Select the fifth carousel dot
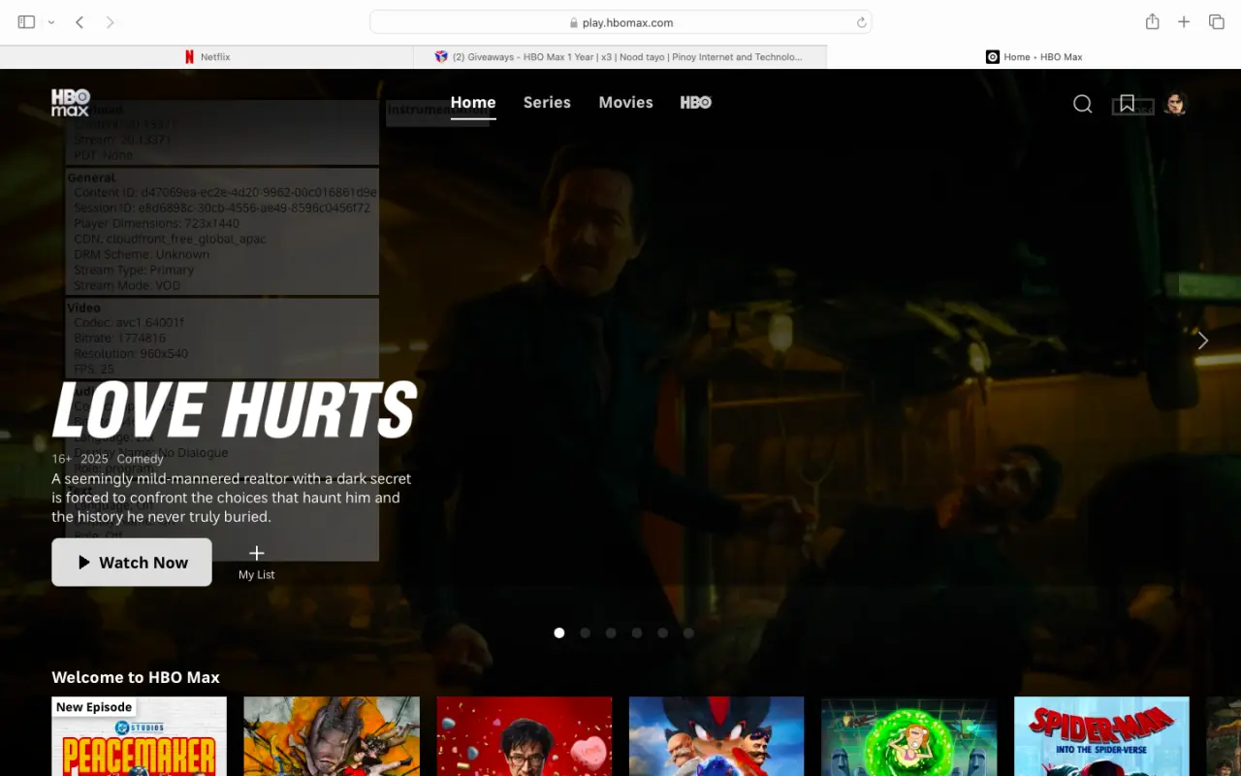The image size is (1241, 776). 662,632
